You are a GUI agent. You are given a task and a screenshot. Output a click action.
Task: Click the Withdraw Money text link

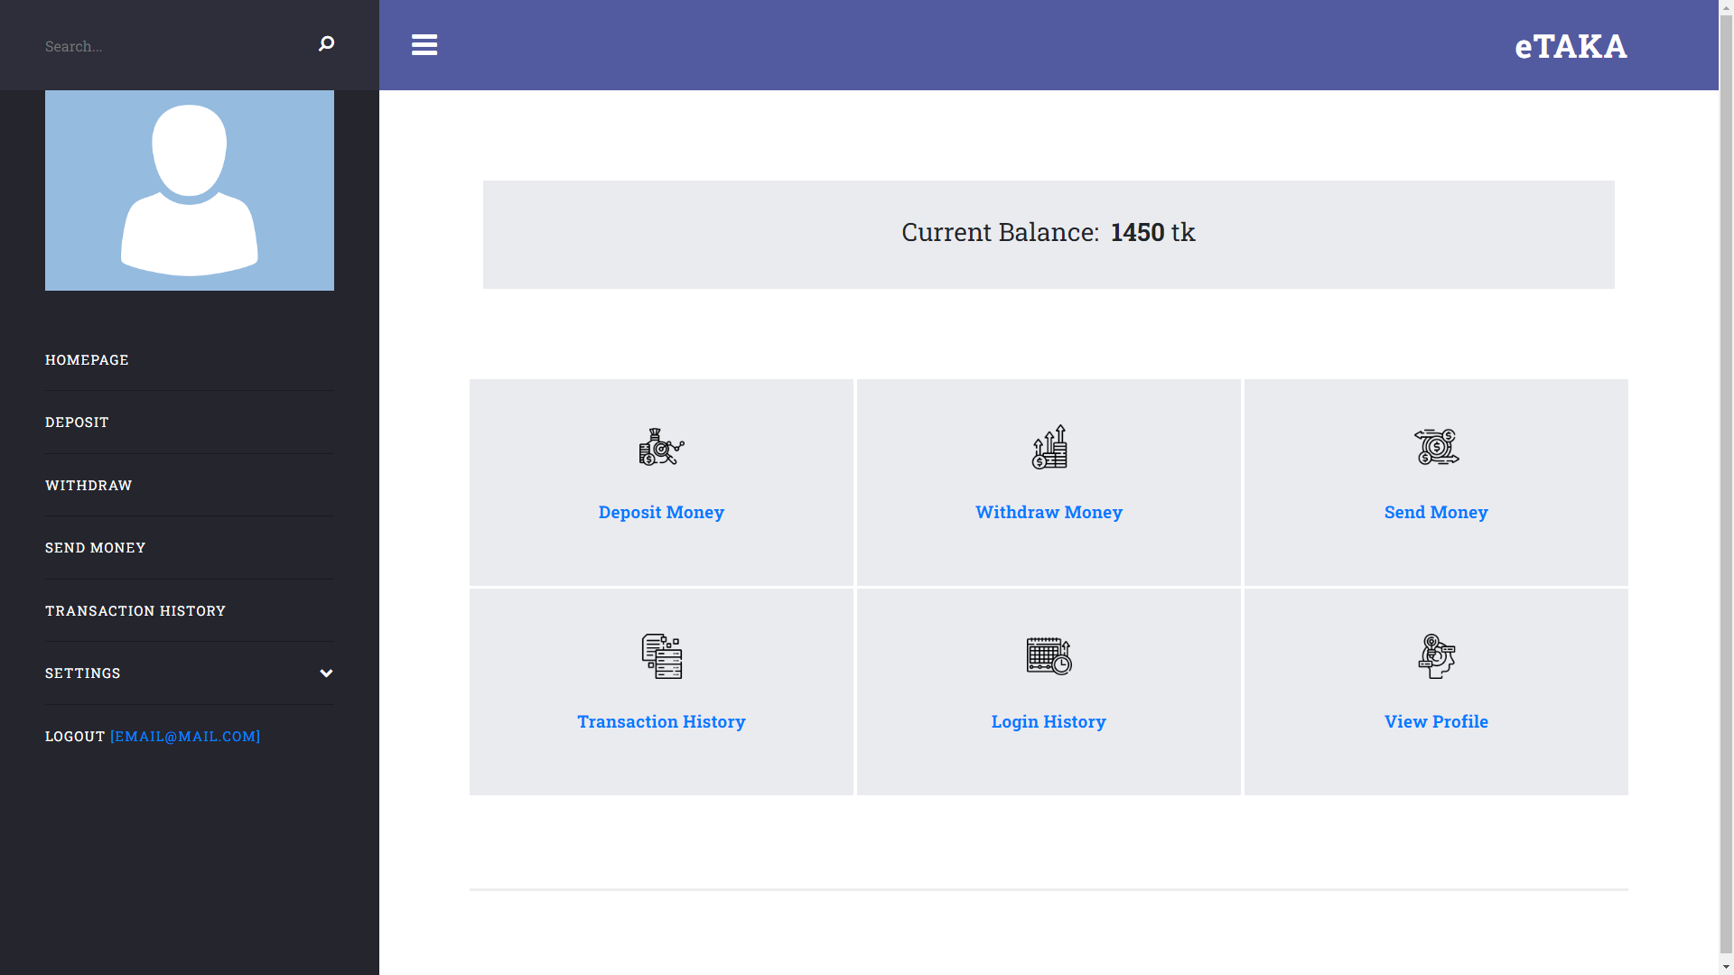point(1049,512)
